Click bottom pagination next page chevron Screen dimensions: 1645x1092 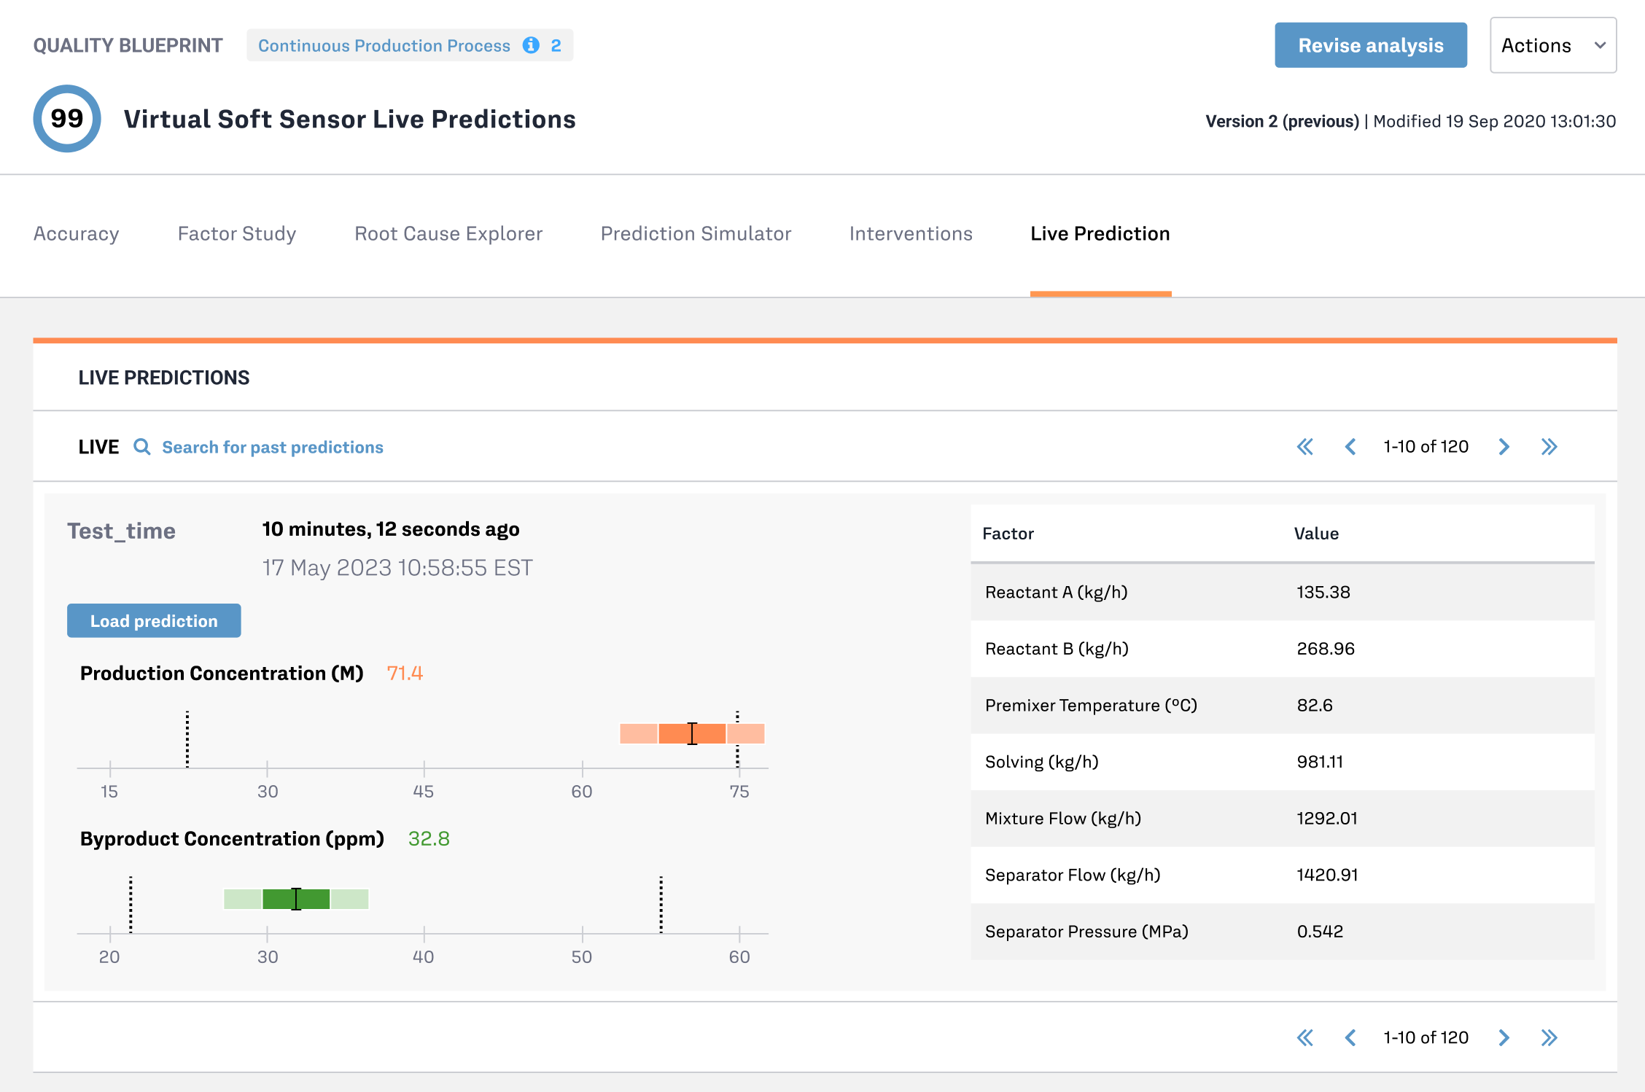1504,1037
